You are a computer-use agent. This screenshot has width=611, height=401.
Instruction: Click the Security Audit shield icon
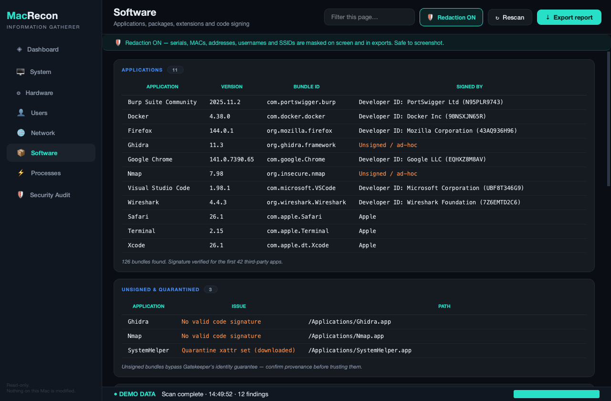21,195
